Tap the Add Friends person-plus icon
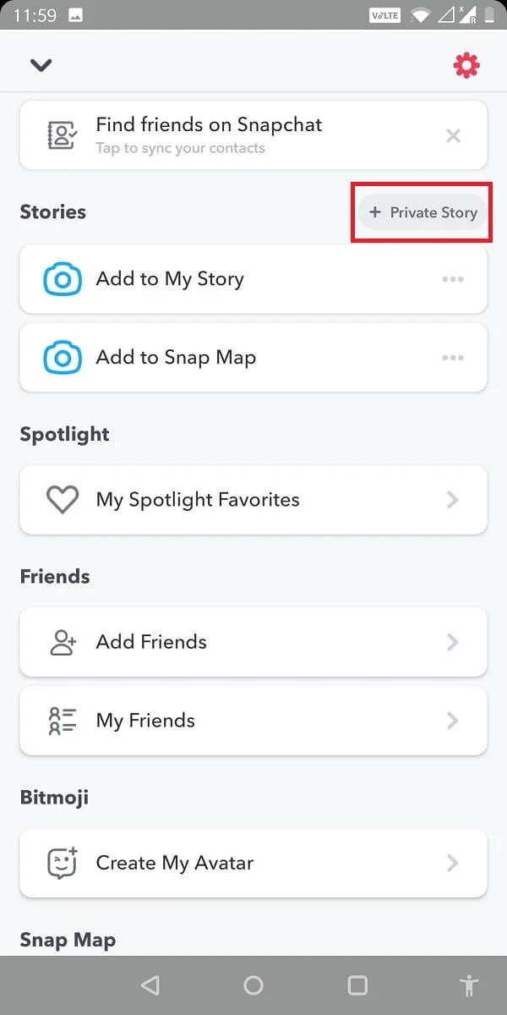This screenshot has height=1015, width=507. coord(63,642)
